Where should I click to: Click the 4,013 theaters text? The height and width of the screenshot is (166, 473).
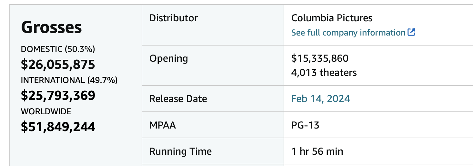(x=324, y=72)
